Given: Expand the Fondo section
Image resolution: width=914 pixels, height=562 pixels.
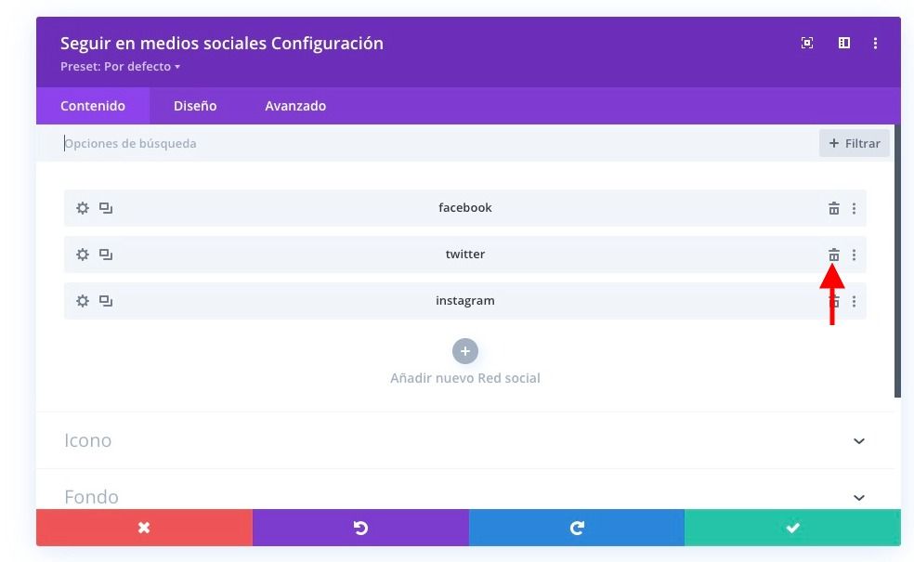Looking at the screenshot, I should tap(464, 497).
